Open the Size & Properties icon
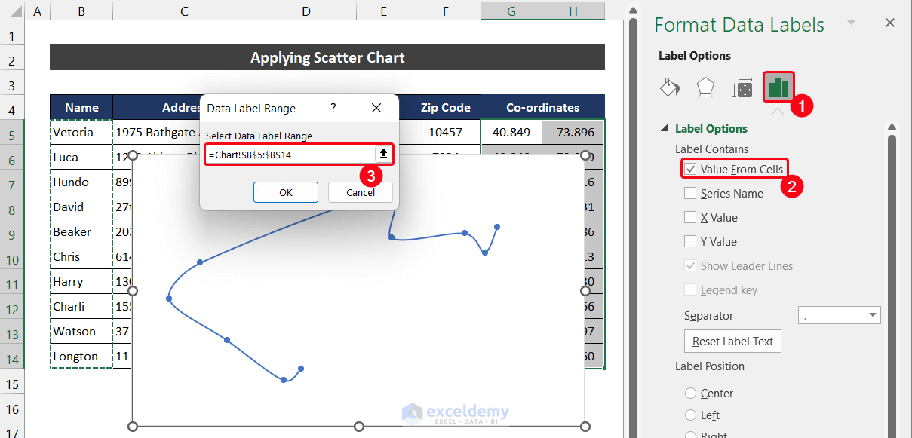The height and width of the screenshot is (438, 912). (742, 88)
